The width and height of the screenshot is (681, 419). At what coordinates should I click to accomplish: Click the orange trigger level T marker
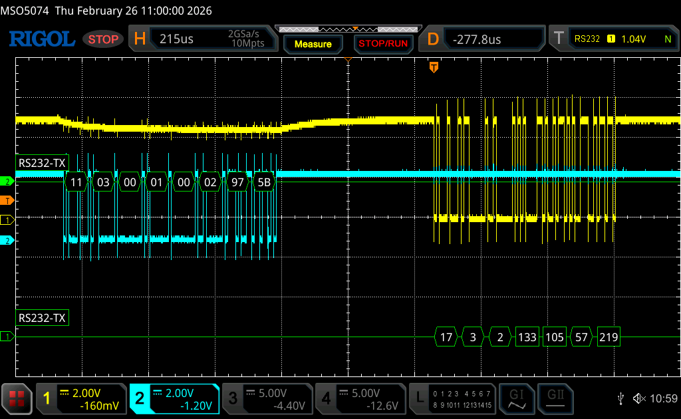coord(8,200)
